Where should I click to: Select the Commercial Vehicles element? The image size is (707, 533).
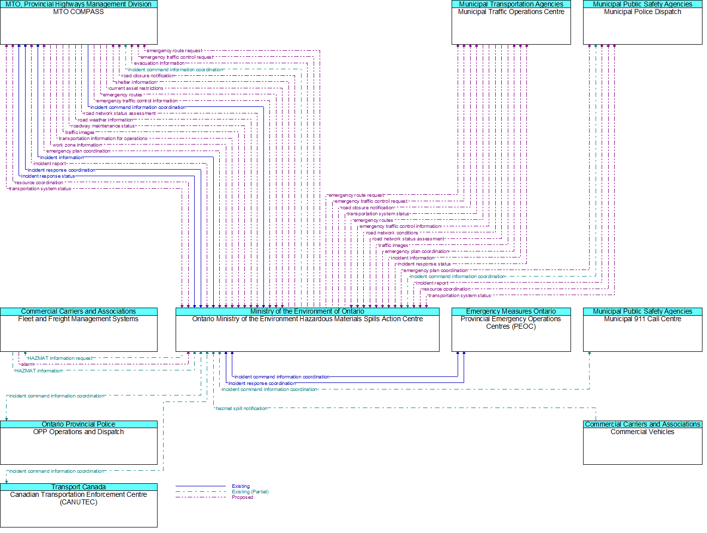642,446
